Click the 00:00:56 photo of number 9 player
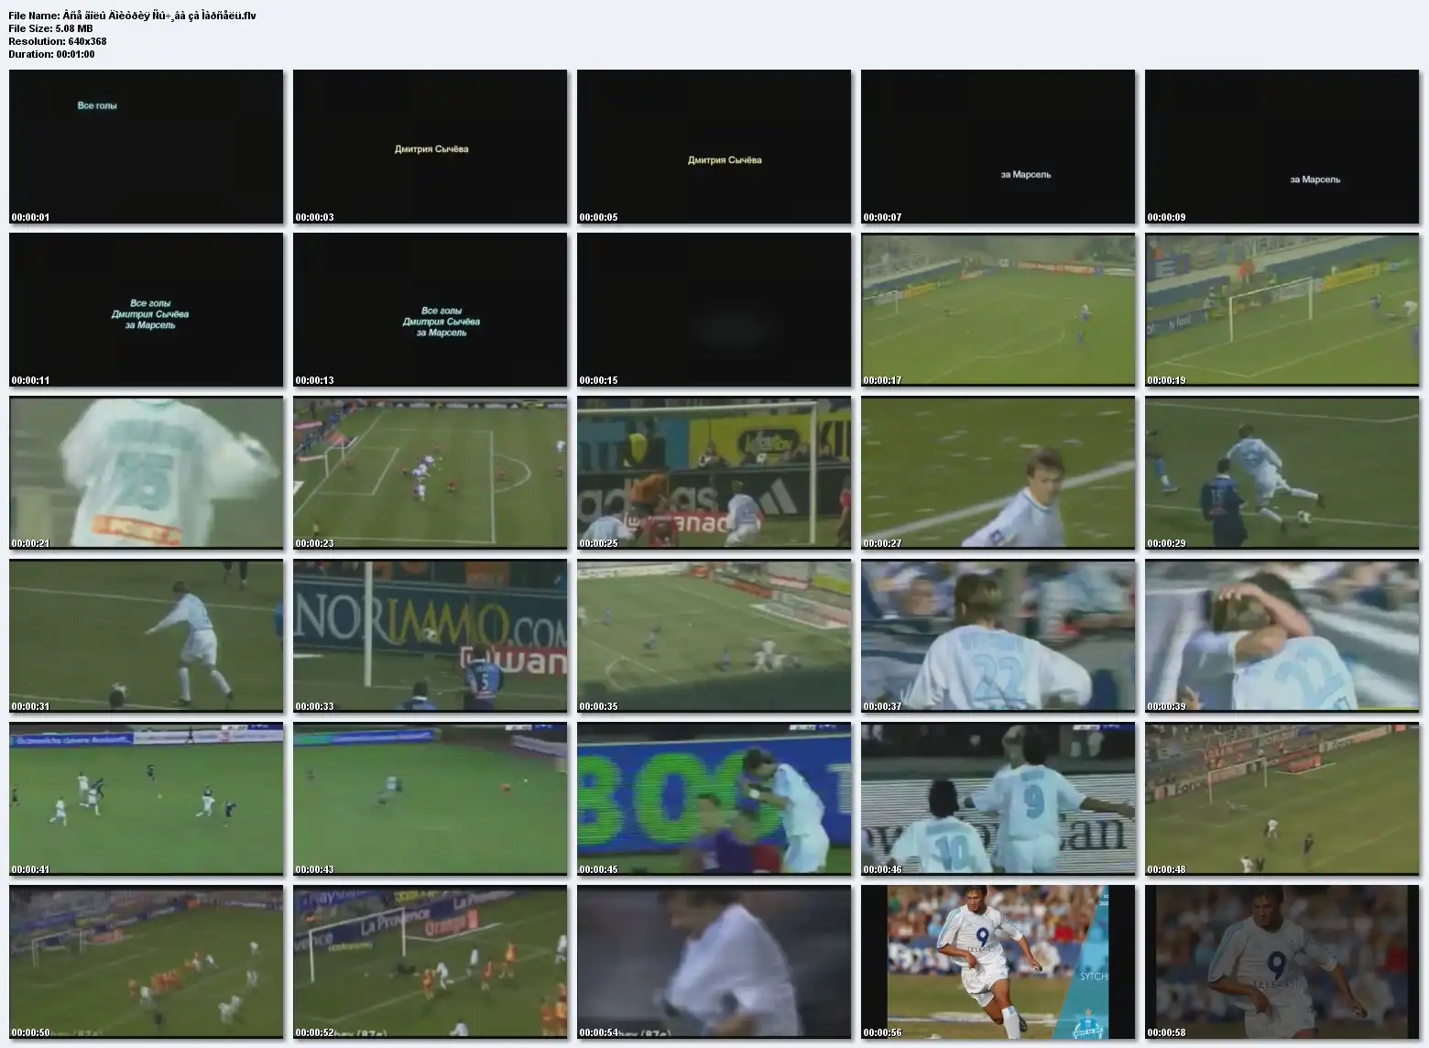 tap(998, 962)
